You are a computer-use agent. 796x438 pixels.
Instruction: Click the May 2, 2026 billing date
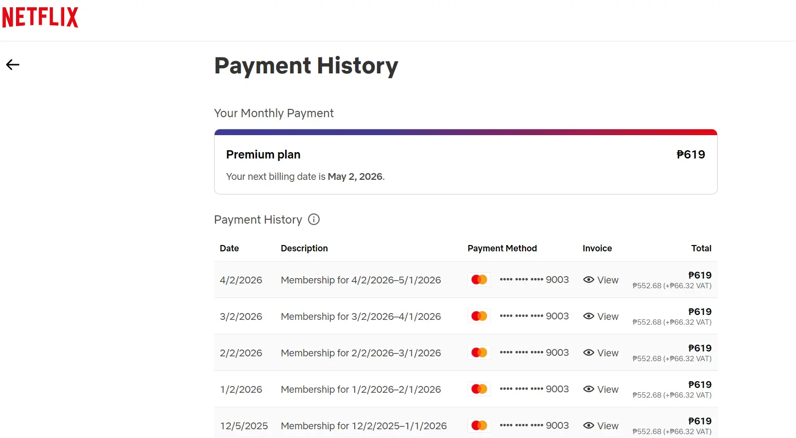355,176
